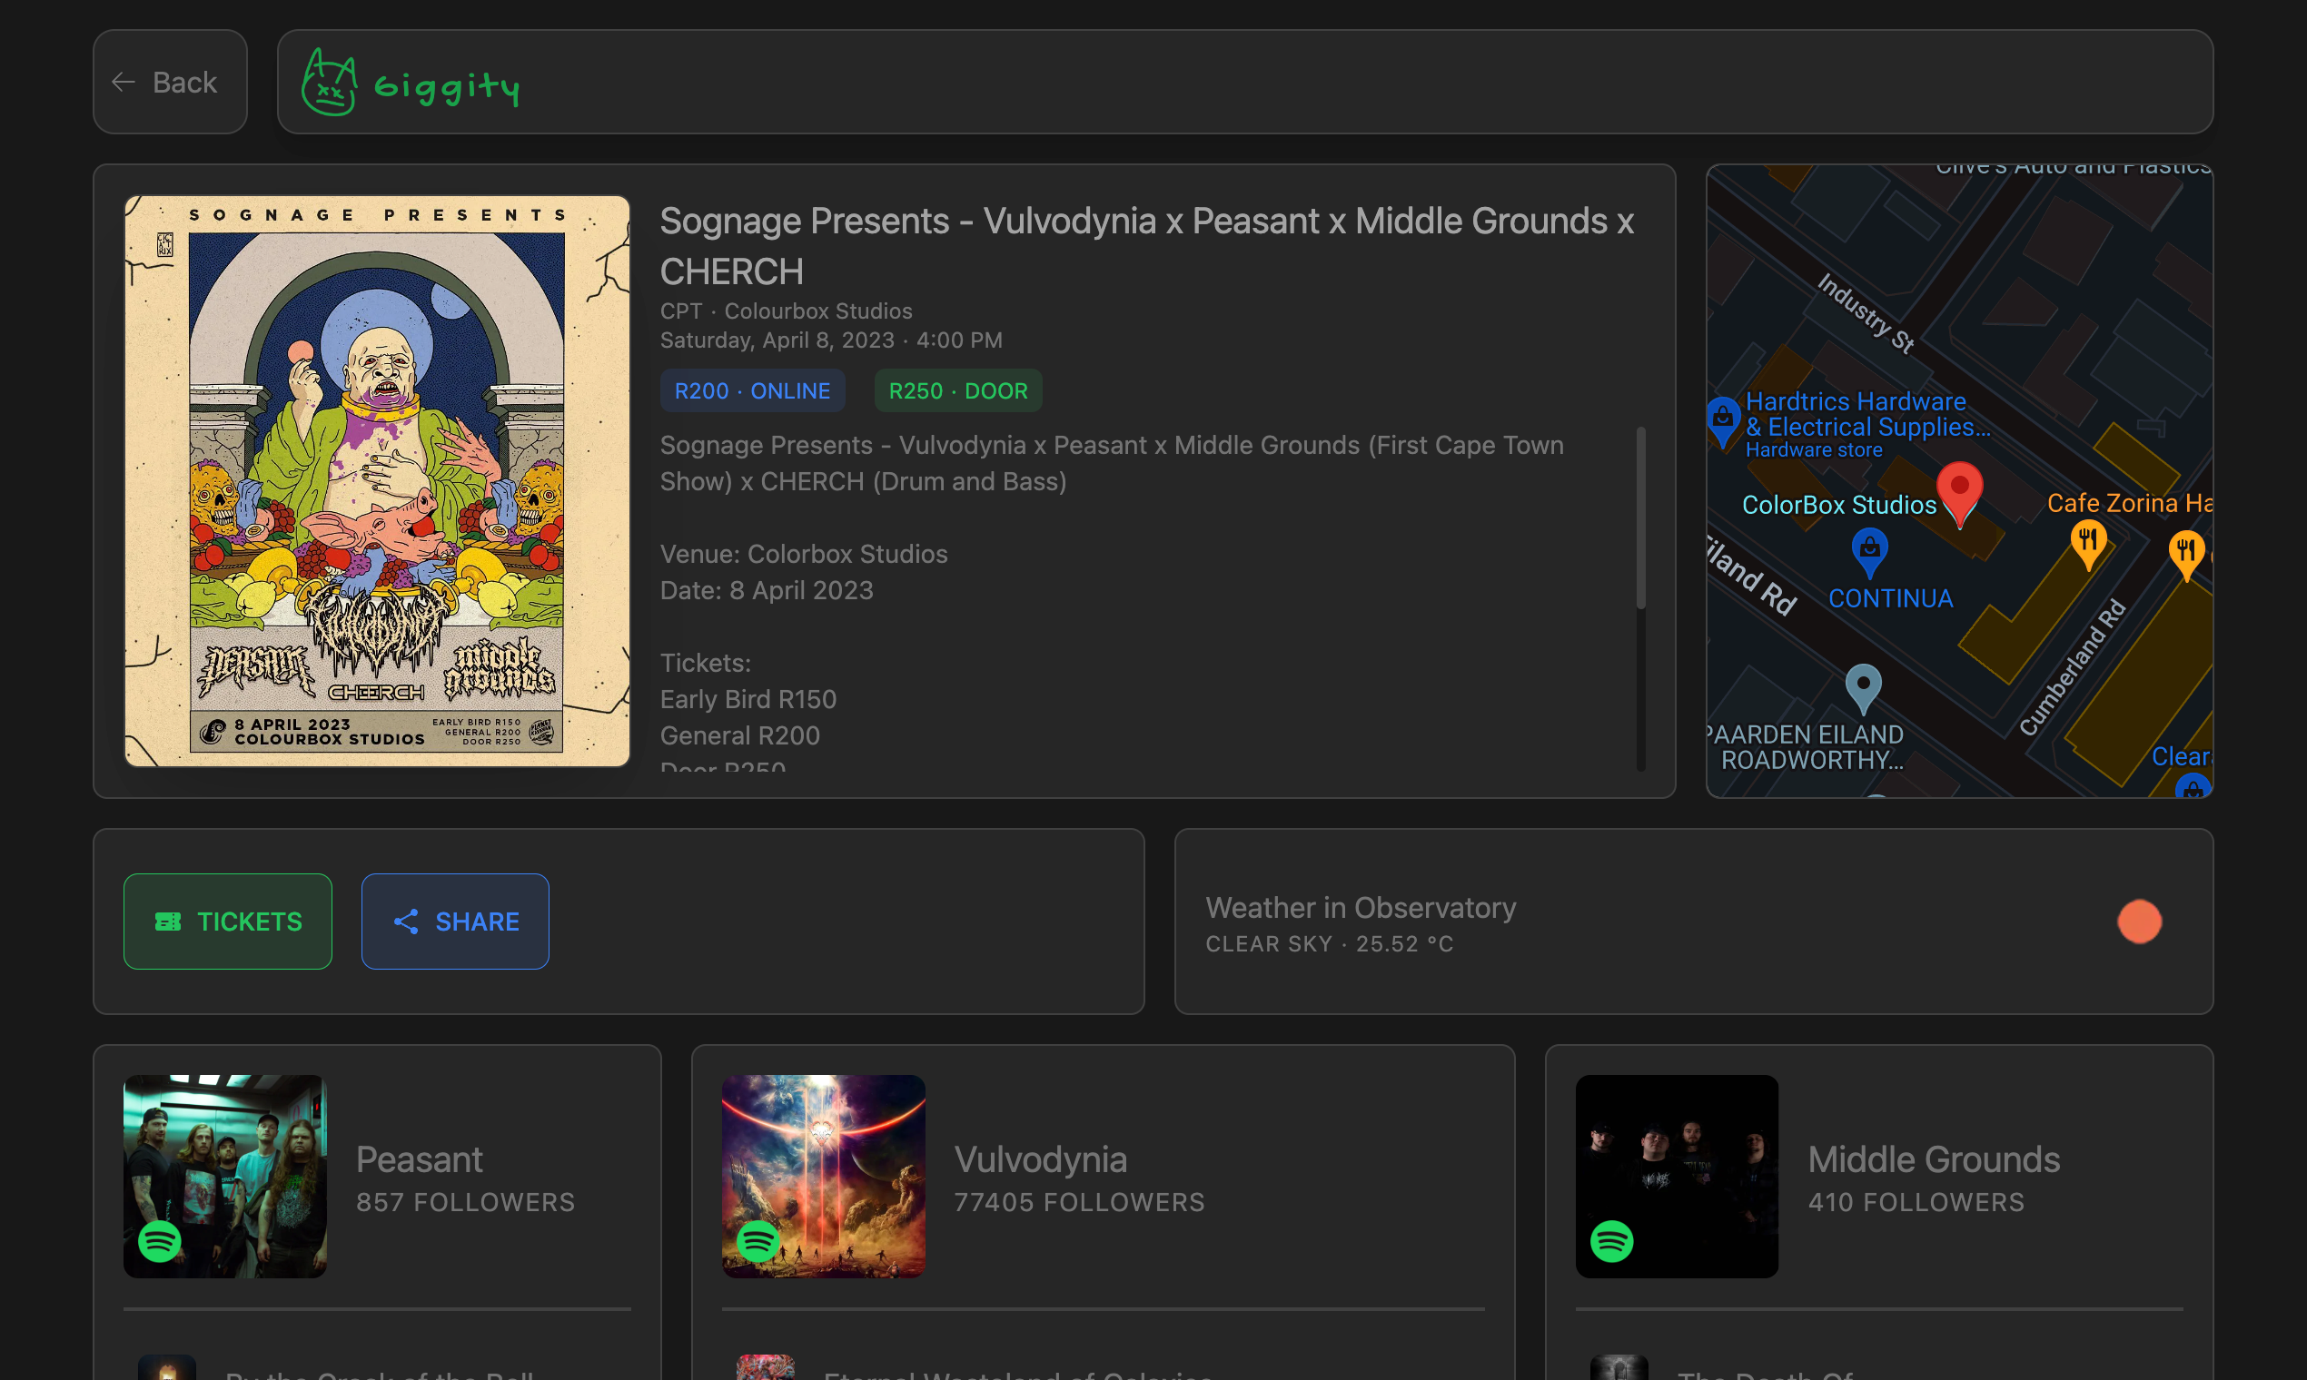
Task: Select the red ColorBox Studios map pin
Action: [1959, 494]
